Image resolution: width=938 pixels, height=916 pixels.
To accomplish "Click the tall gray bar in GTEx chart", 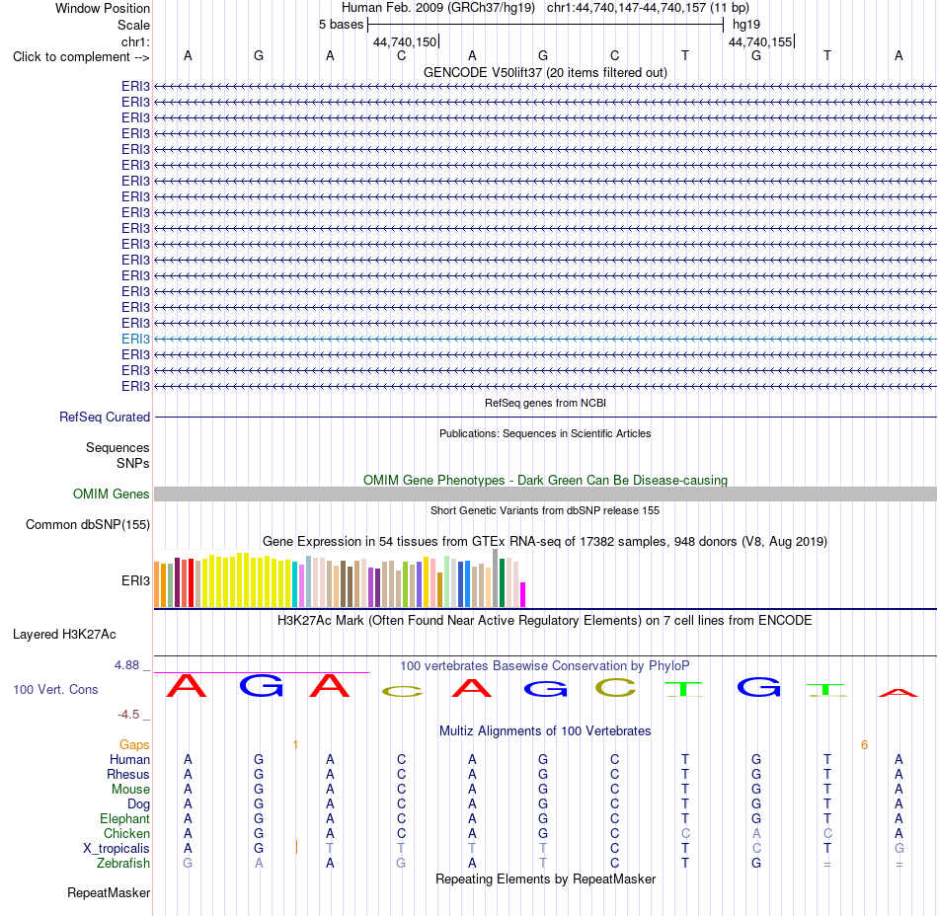I will pos(496,578).
